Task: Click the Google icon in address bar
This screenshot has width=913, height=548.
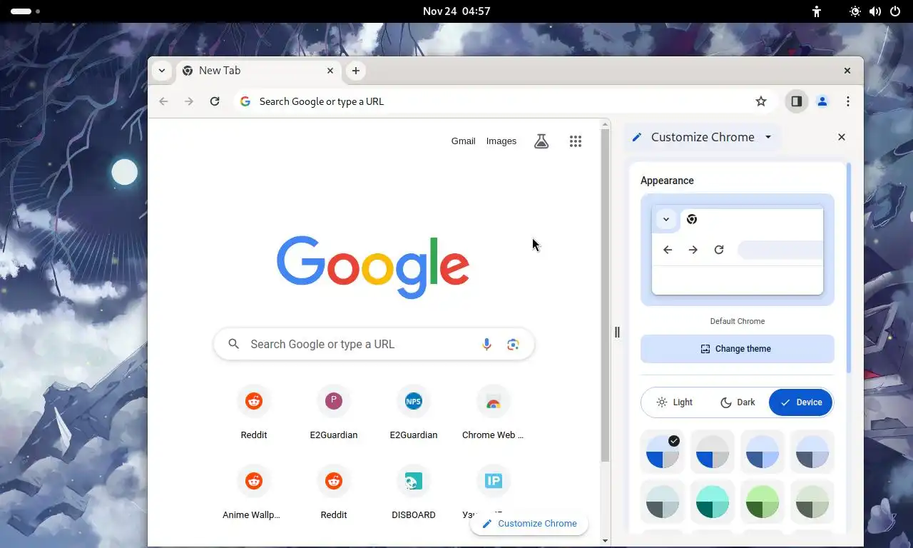Action: [245, 101]
